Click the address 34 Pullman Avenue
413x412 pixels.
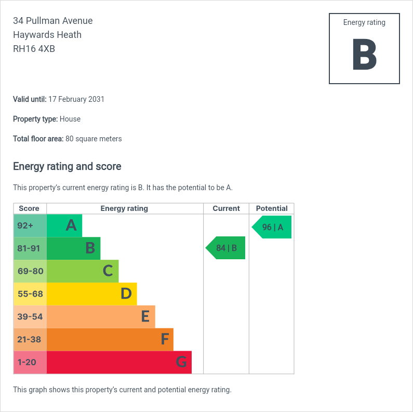pos(53,21)
